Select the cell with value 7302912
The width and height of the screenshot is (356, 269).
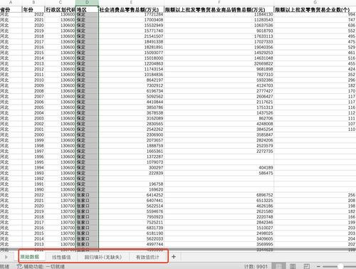[131, 85]
